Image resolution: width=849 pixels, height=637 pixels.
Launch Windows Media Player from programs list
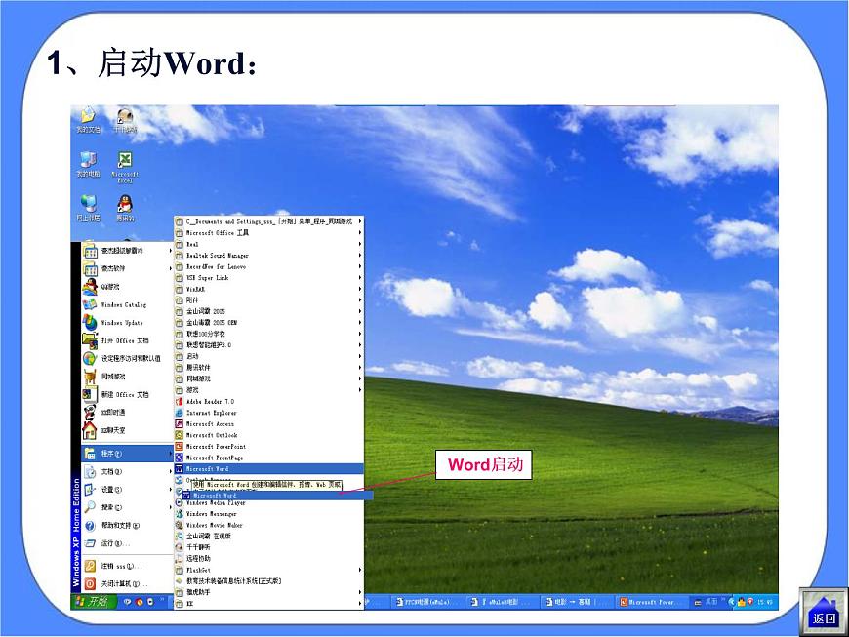pos(268,503)
